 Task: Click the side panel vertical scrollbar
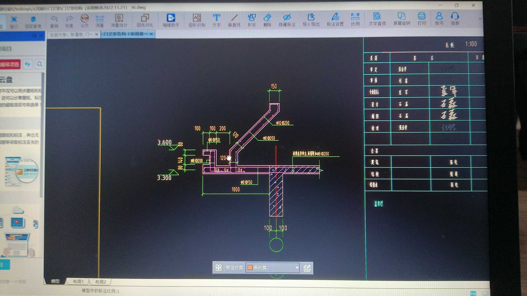click(x=41, y=135)
